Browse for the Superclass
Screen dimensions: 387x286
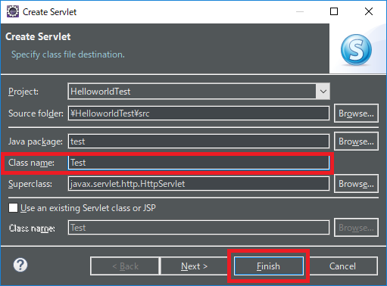pos(356,184)
